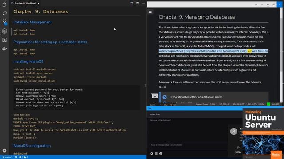Click the Chapter 9. Databases heading in preview
Image resolution: width=284 pixels, height=159 pixels.
pyautogui.click(x=41, y=11)
